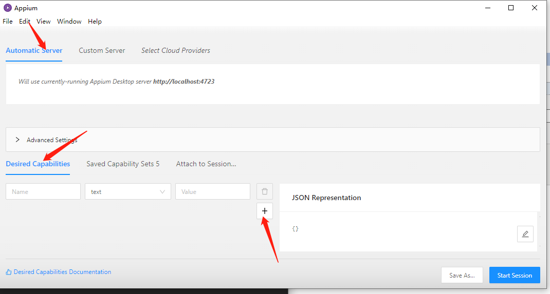Select the Automatic Server tab
Viewport: 550px width, 294px height.
point(34,50)
